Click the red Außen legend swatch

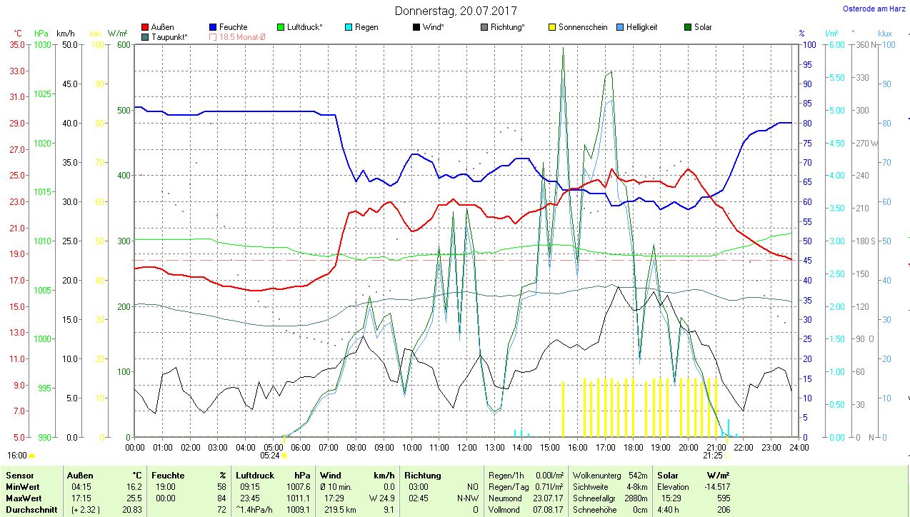(146, 27)
